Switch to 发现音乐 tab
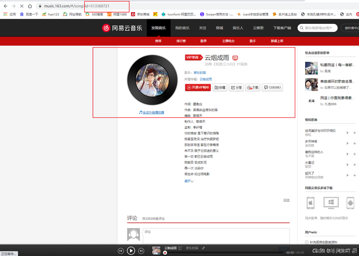 [x=158, y=28]
